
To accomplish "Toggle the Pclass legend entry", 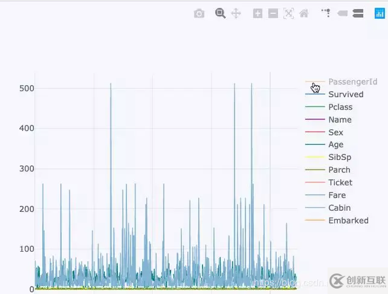I will [340, 107].
